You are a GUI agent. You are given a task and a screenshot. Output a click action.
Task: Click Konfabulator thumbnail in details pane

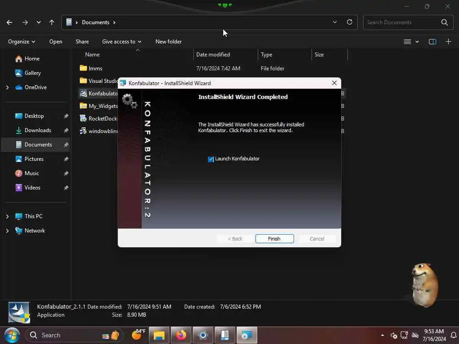[x=19, y=312]
